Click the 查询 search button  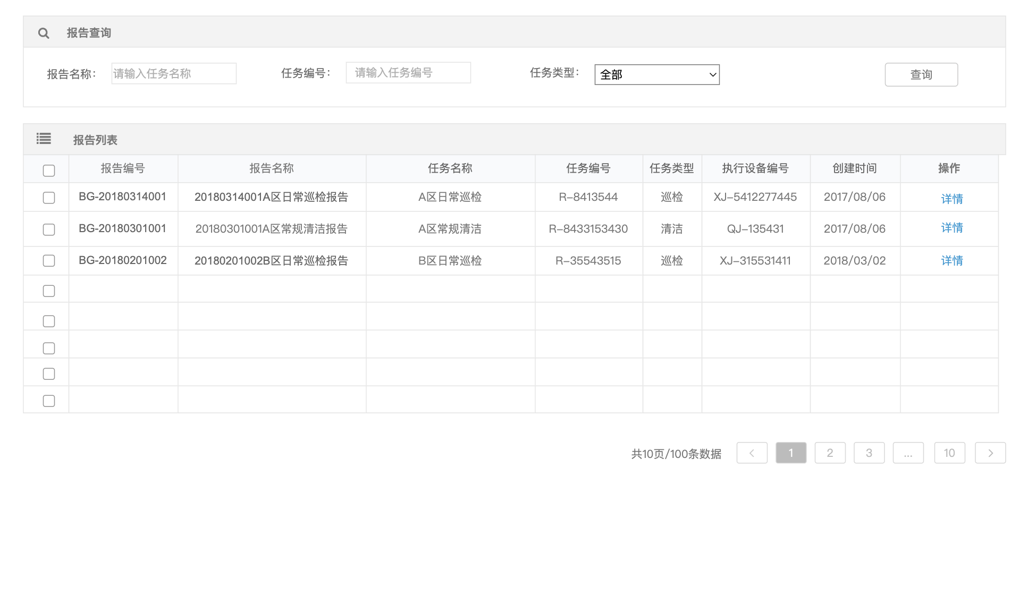[921, 75]
